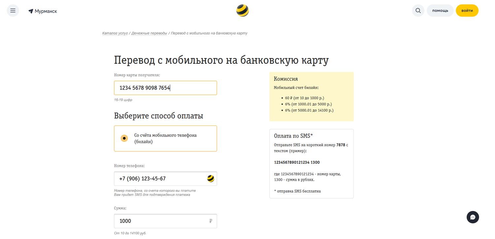Click the Номер телефона input field

pyautogui.click(x=165, y=179)
